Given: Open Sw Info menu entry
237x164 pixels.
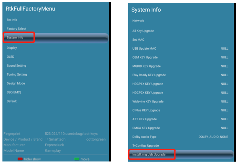Looking at the screenshot, I should (12, 20).
